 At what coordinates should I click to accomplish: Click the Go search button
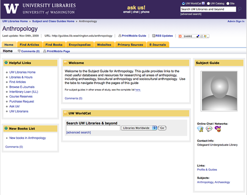point(162,128)
